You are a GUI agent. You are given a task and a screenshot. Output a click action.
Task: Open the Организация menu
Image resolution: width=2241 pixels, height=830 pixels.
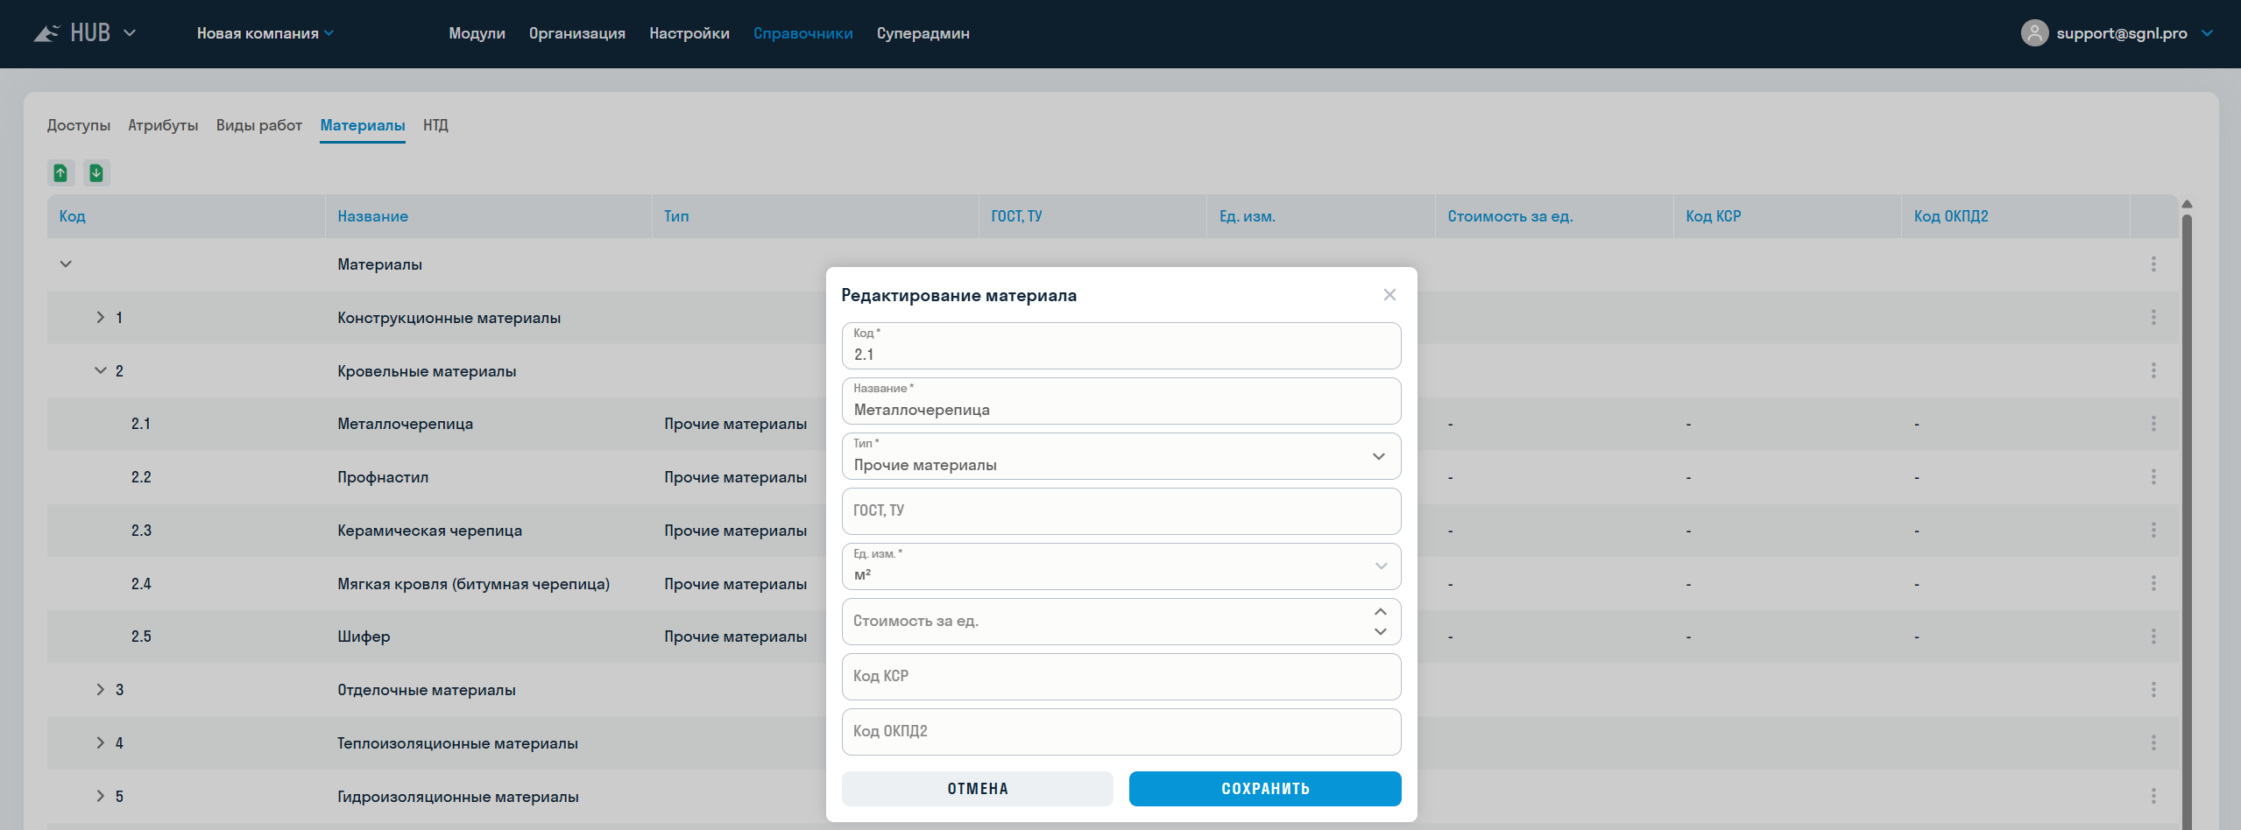[x=576, y=33]
